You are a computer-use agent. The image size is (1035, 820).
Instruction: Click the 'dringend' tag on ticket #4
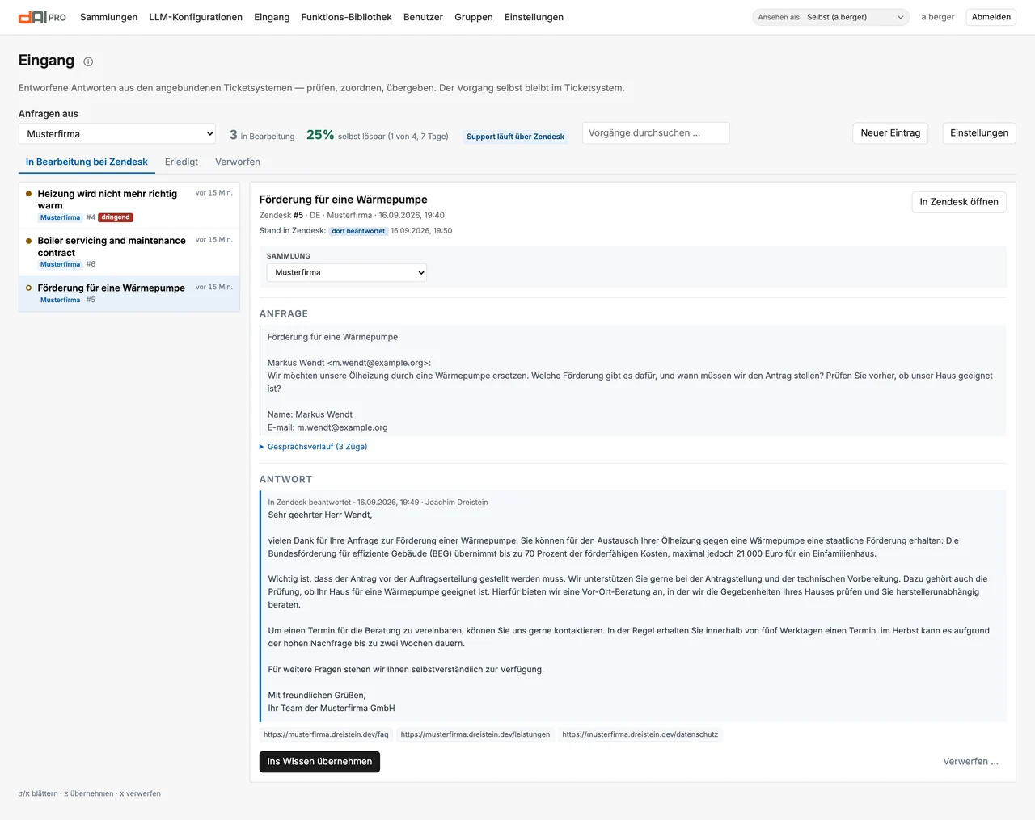click(116, 217)
